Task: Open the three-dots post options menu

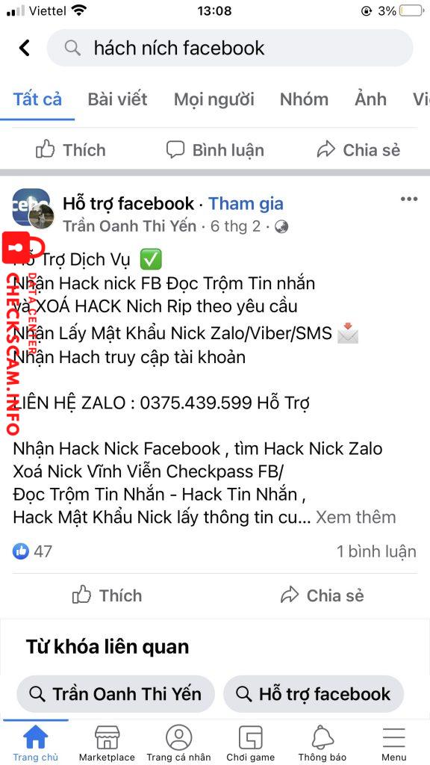Action: click(x=408, y=199)
